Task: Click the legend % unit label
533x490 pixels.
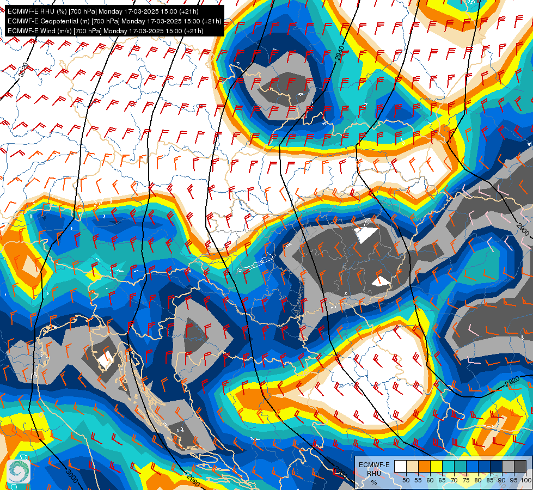Action: point(374,482)
